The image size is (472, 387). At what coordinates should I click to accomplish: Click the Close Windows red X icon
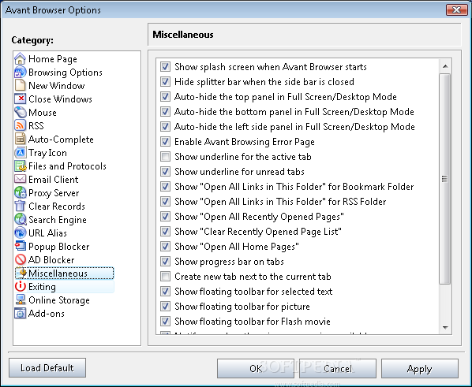(x=21, y=99)
